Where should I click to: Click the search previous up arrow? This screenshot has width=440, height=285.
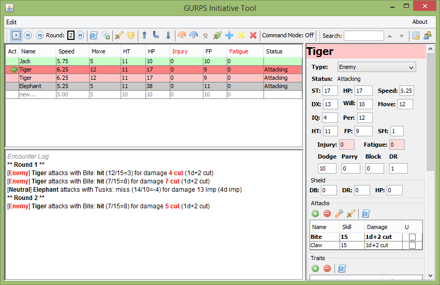point(389,36)
